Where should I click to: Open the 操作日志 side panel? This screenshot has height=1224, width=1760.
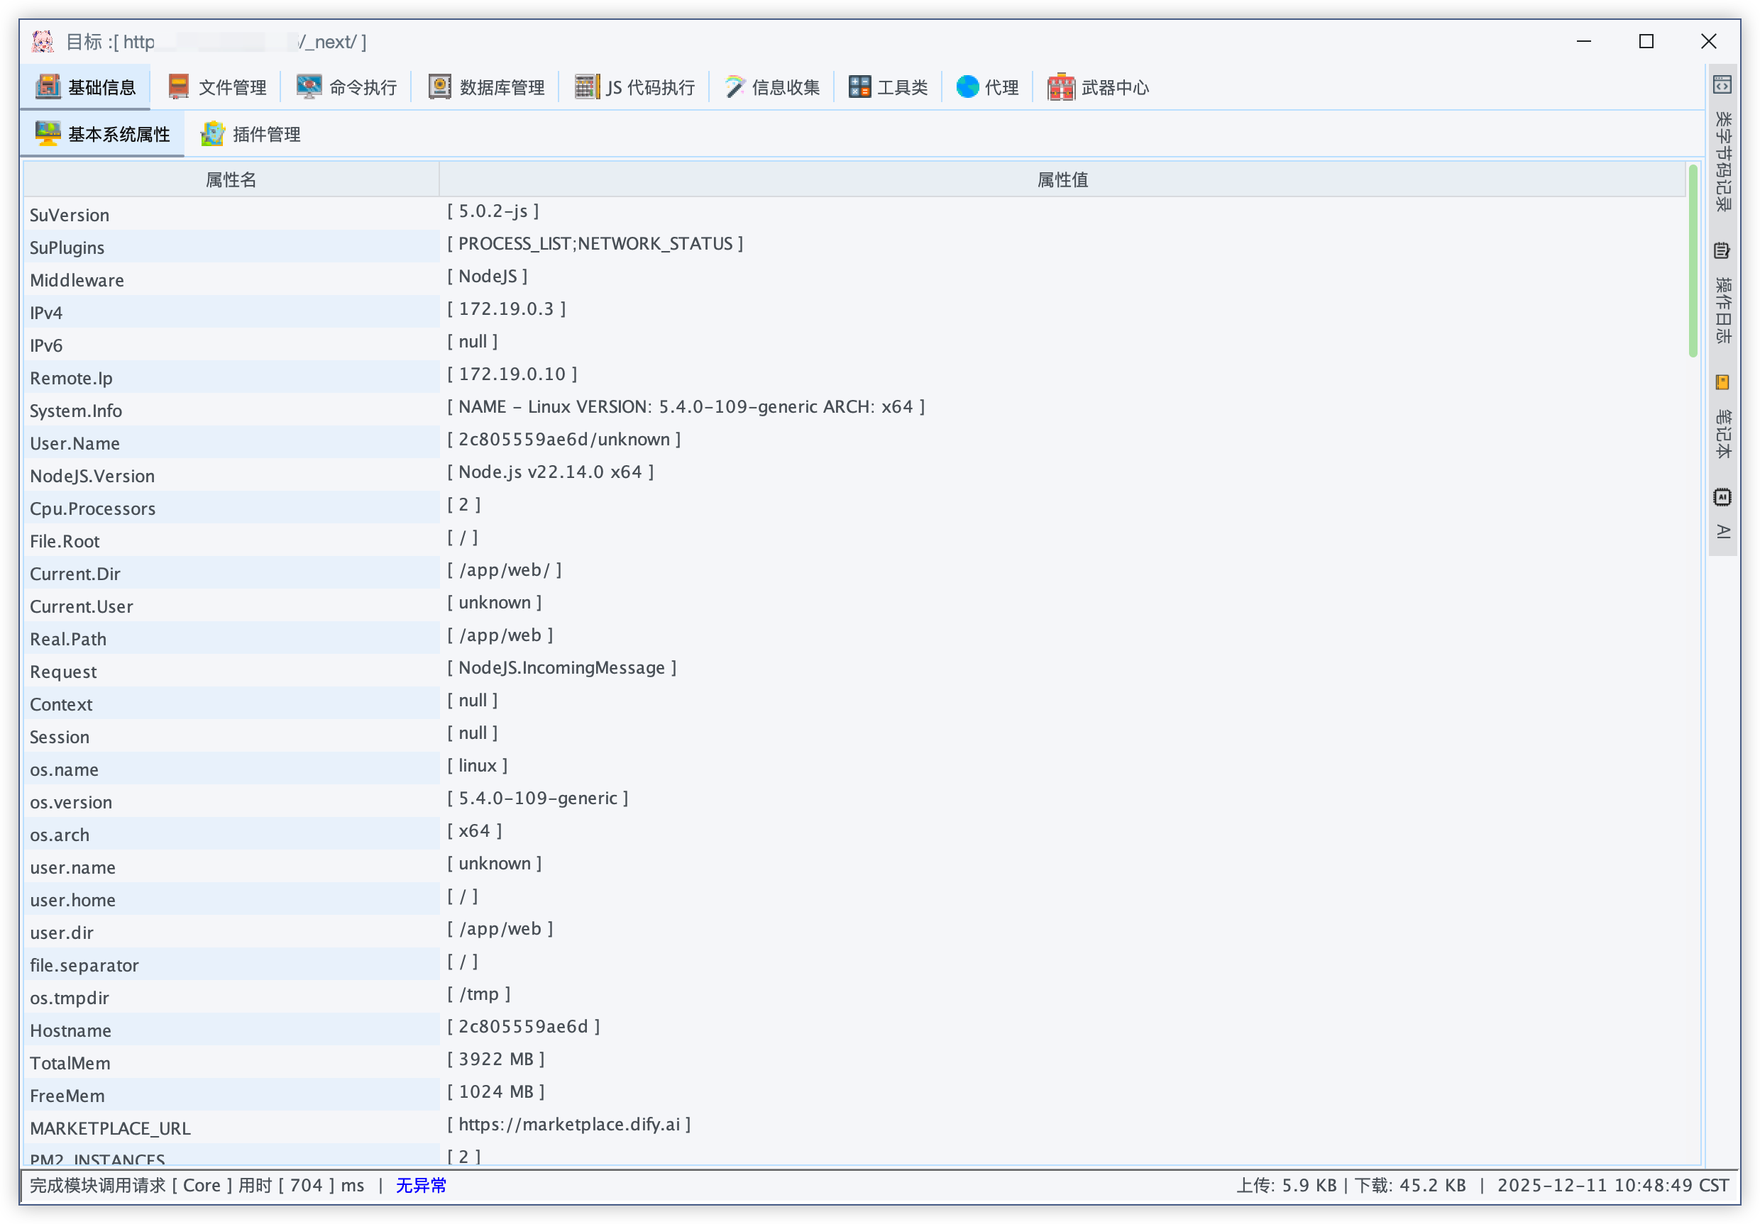point(1722,295)
